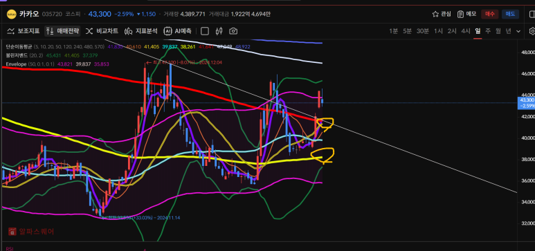Select the 년 yearly timeframe
This screenshot has width=535, height=251.
point(509,31)
